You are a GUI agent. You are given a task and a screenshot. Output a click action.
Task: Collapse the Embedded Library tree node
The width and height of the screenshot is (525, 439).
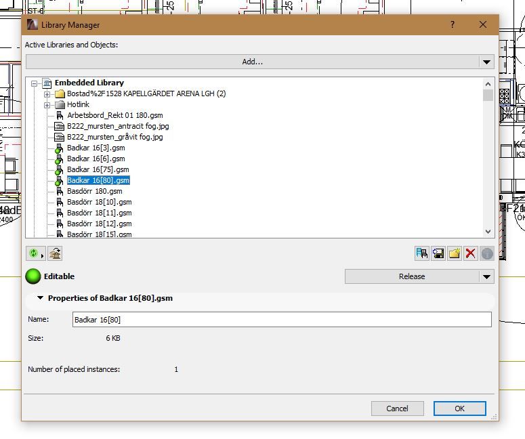34,83
